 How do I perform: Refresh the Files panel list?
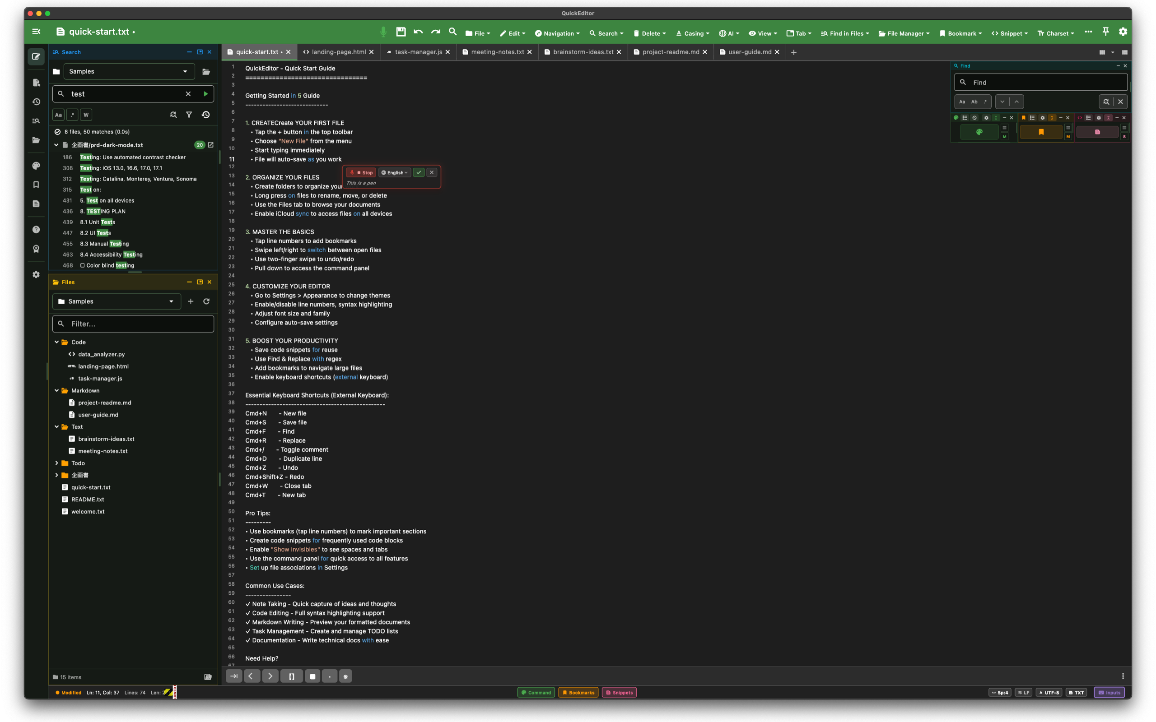click(206, 301)
